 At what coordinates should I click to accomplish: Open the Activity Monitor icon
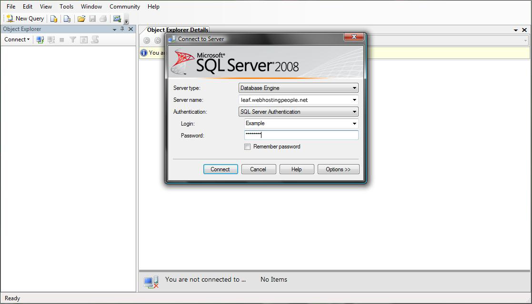tap(117, 19)
